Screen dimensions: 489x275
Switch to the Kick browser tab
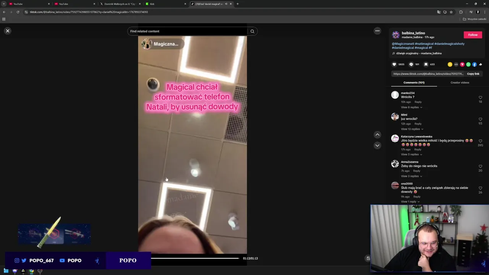[165, 4]
